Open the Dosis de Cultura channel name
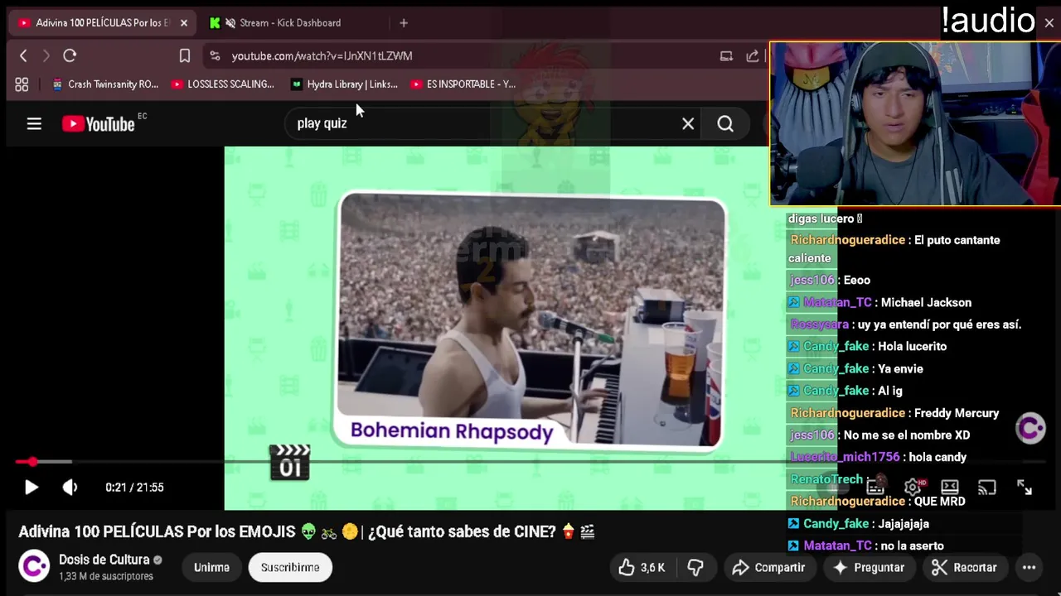1061x596 pixels. point(104,560)
